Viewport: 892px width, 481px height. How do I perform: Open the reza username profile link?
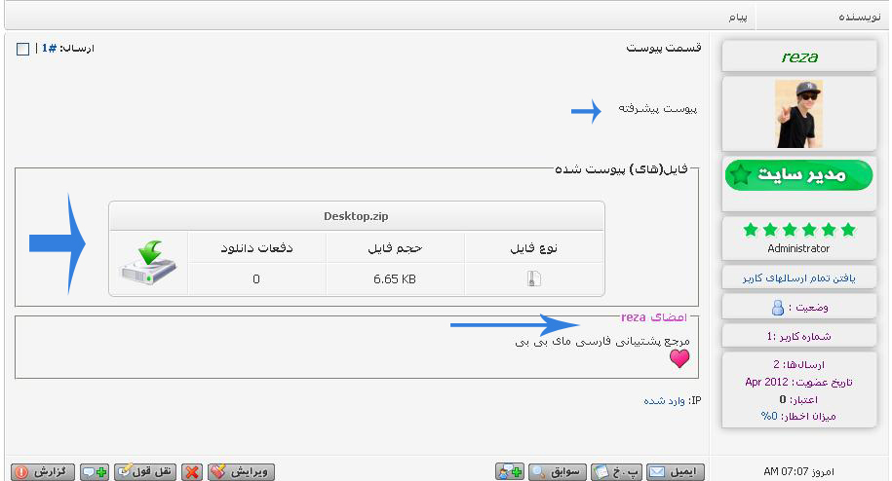pyautogui.click(x=799, y=56)
